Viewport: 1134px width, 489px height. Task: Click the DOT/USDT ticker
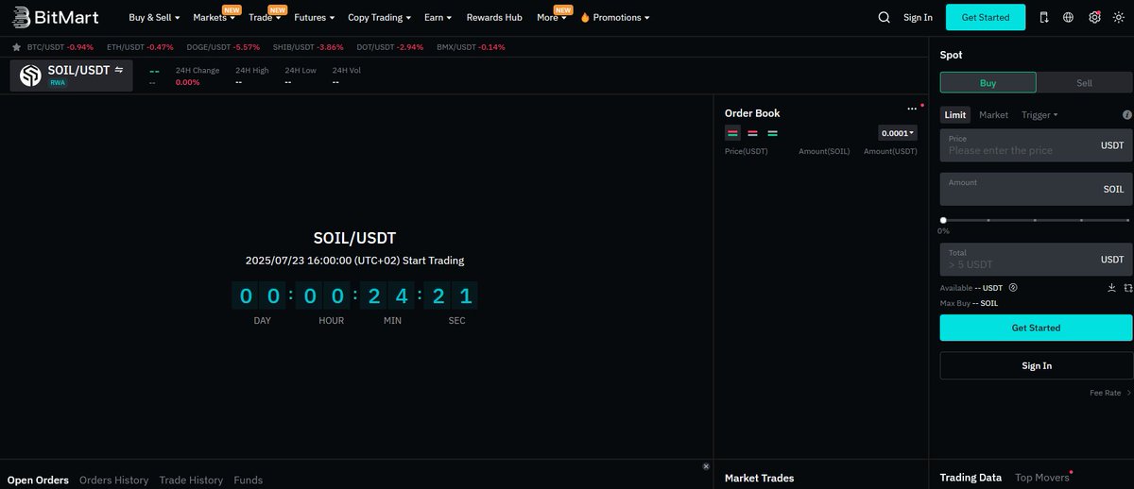pos(390,46)
